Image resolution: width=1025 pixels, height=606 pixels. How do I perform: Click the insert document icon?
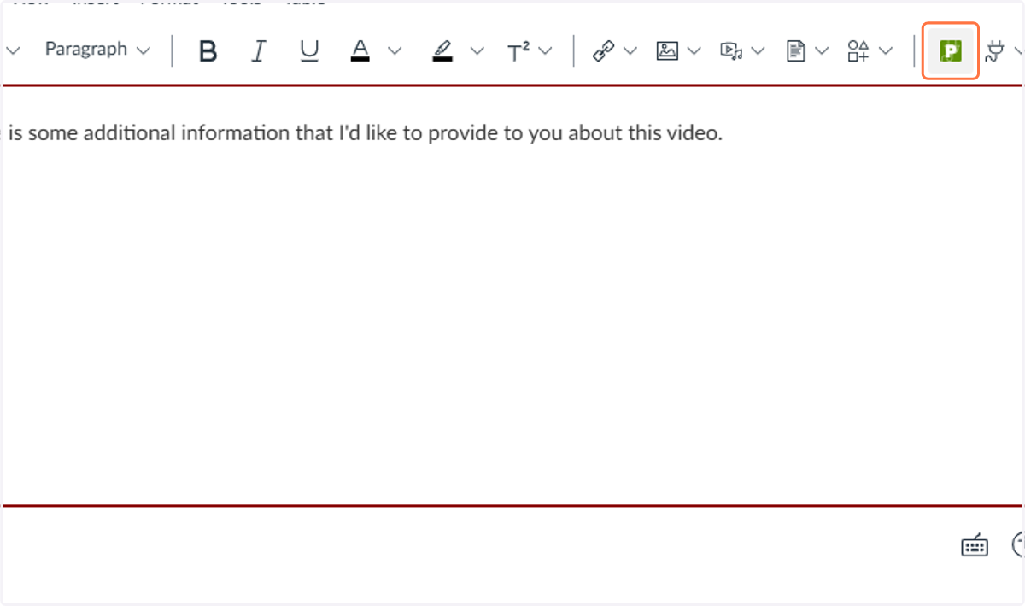pos(795,51)
